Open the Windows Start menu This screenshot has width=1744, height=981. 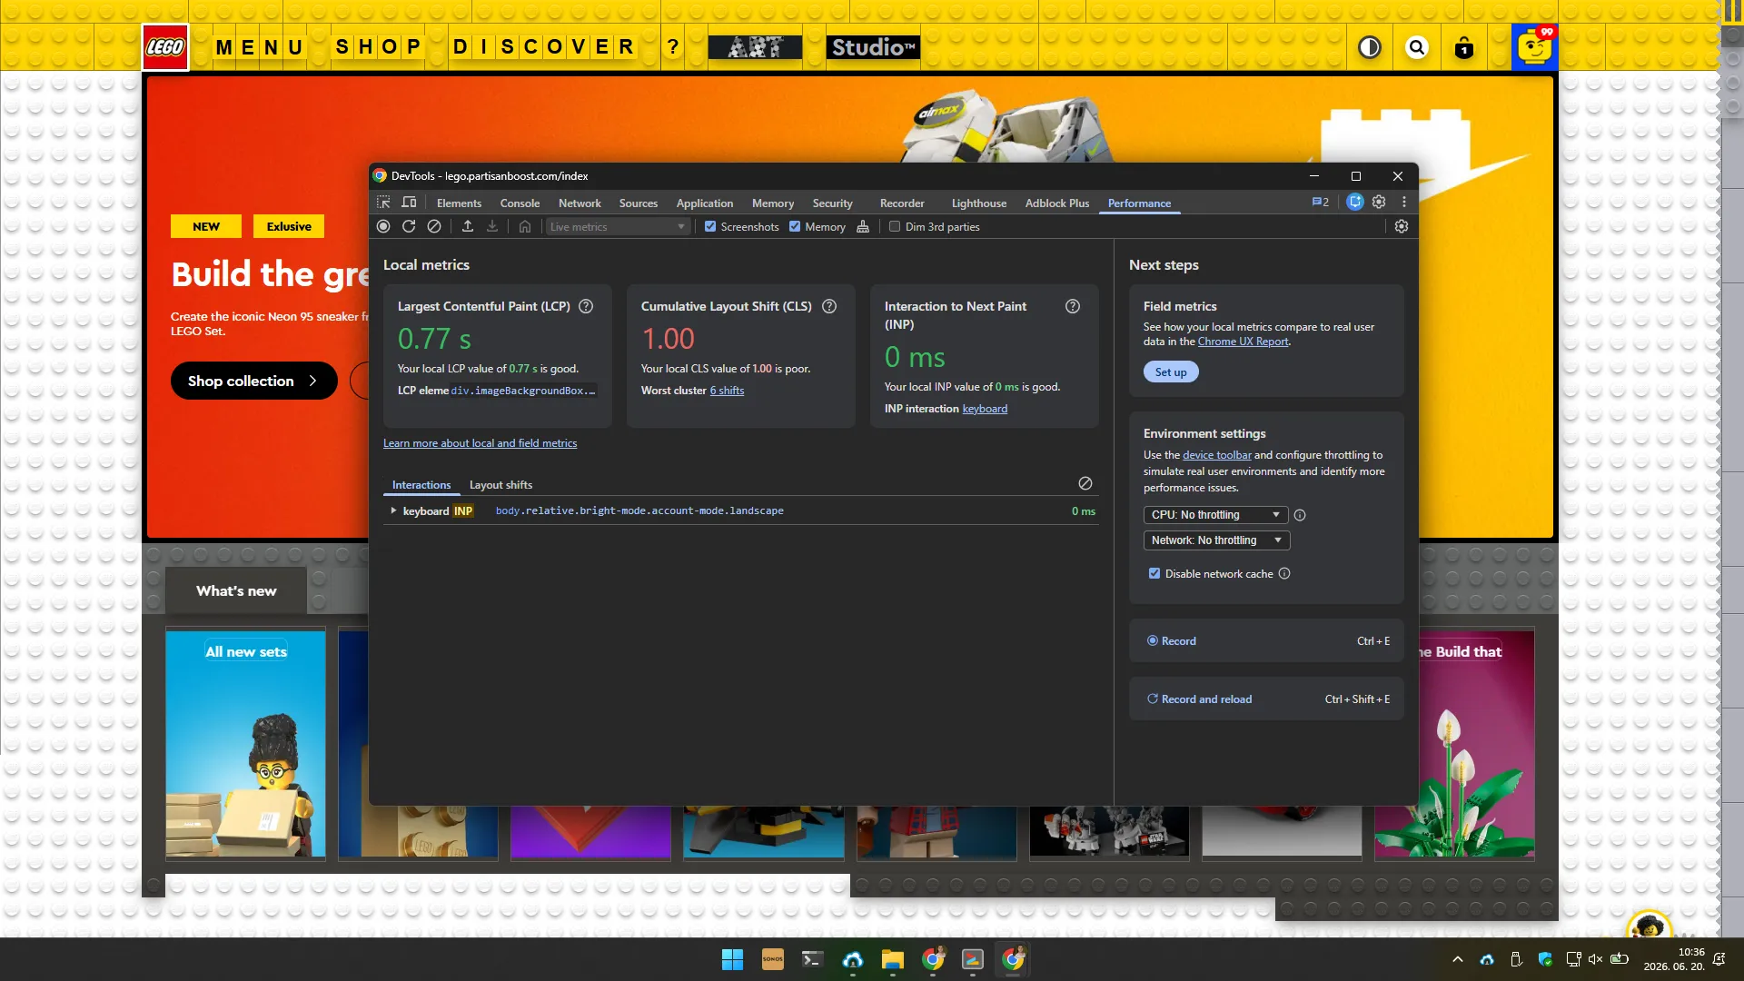732,959
